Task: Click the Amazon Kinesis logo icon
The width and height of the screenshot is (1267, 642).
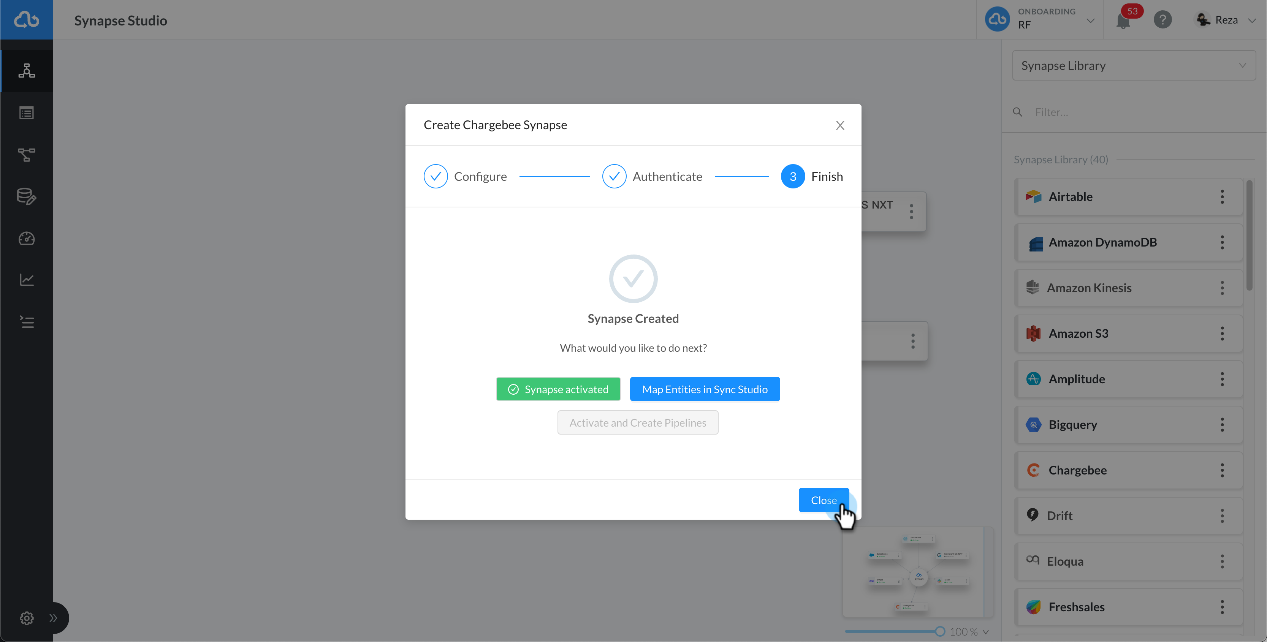Action: (x=1033, y=288)
